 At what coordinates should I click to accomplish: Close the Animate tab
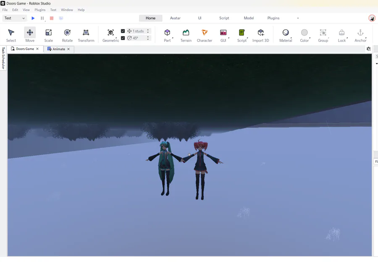(x=68, y=49)
